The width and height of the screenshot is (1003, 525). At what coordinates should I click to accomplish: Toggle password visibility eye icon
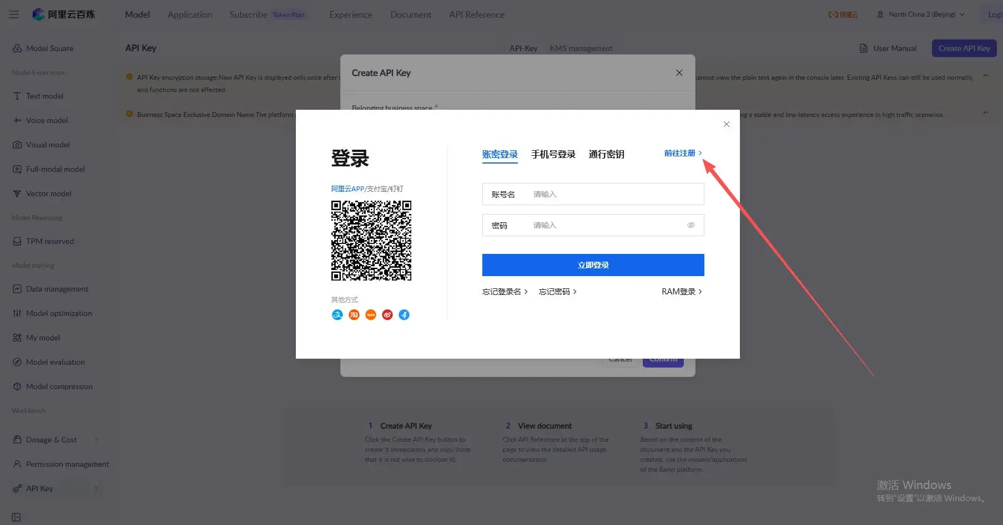(x=691, y=225)
